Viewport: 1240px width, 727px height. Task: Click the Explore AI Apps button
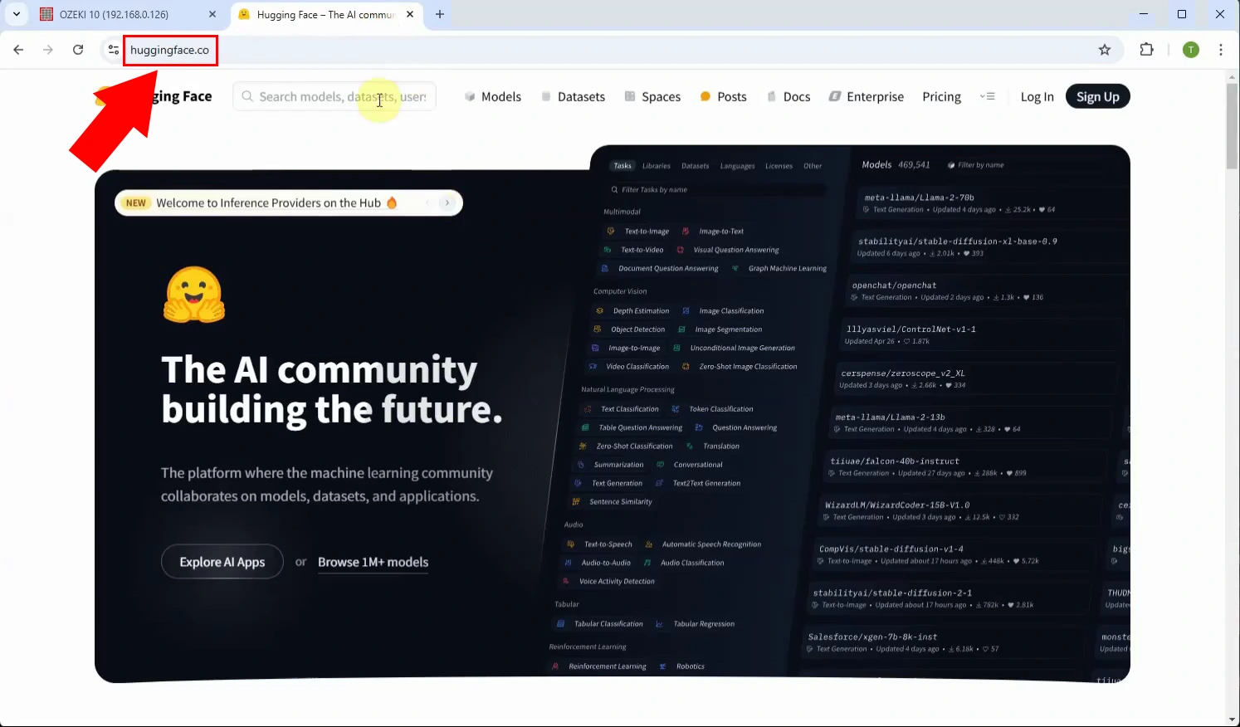click(222, 562)
